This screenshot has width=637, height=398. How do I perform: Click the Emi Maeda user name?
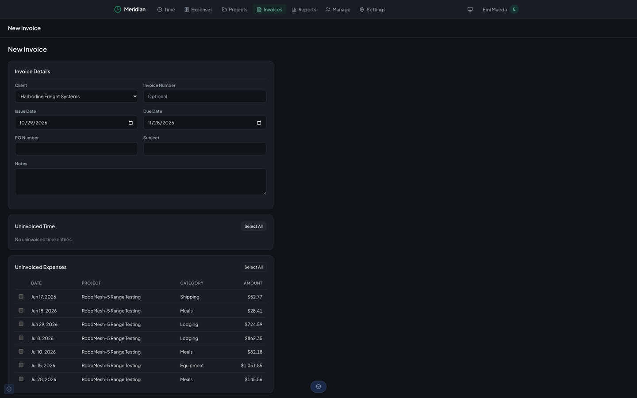495,10
